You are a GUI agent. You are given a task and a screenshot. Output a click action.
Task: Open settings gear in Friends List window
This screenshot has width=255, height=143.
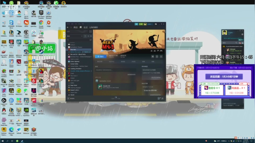click(242, 34)
